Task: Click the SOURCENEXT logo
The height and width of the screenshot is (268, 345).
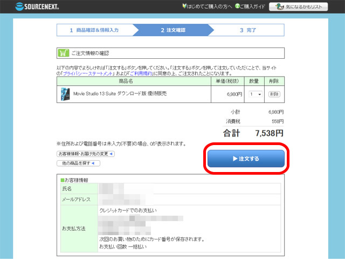Action: 37,6
